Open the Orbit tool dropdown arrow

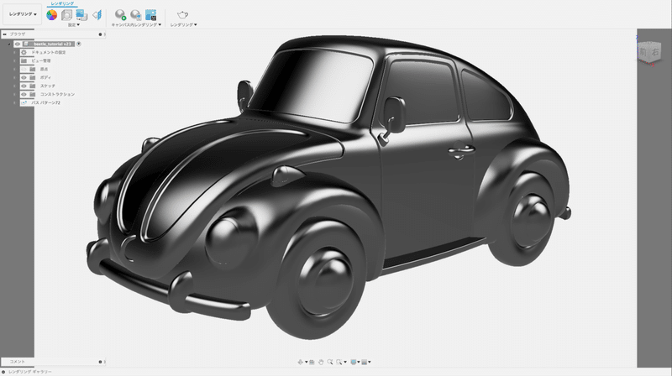pos(306,363)
